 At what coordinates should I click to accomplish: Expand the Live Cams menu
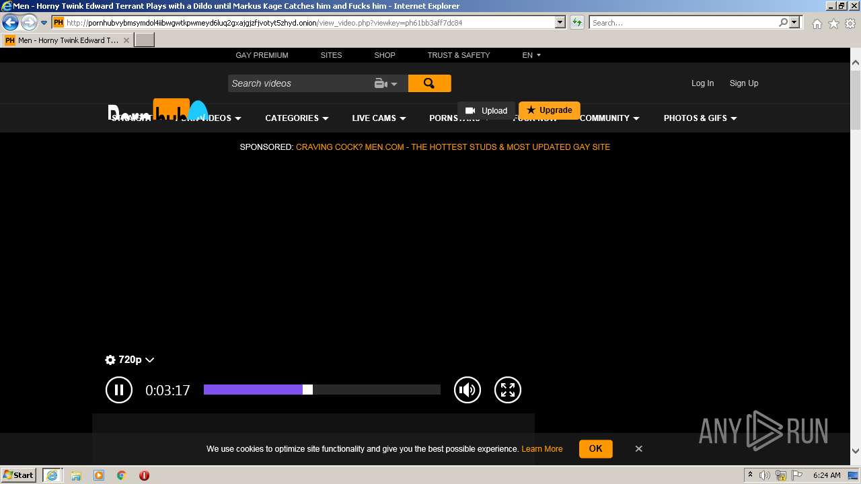pyautogui.click(x=379, y=118)
